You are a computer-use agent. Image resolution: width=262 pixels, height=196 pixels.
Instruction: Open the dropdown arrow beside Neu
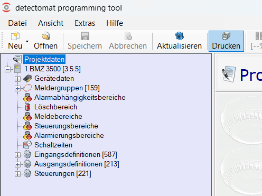click(x=27, y=41)
